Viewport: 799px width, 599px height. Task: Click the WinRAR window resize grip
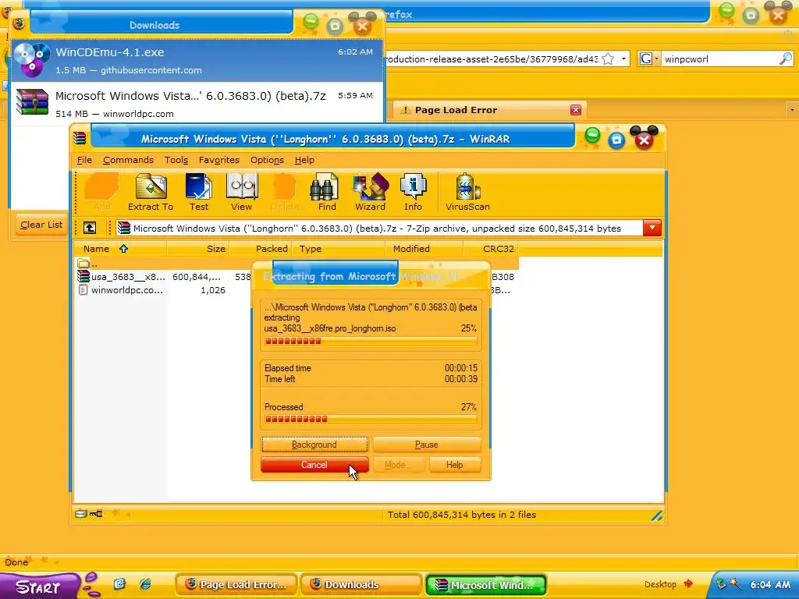point(657,516)
